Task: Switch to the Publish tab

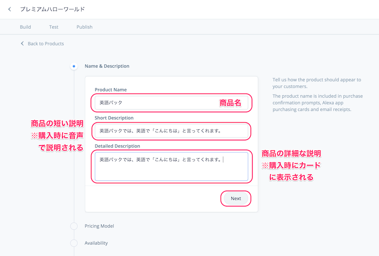Action: click(84, 27)
